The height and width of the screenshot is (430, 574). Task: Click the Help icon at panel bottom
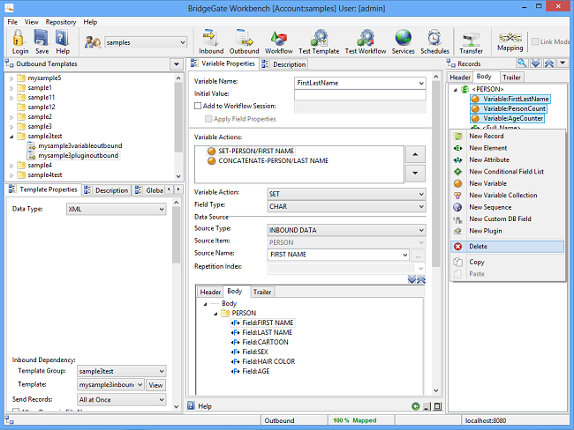pos(191,405)
